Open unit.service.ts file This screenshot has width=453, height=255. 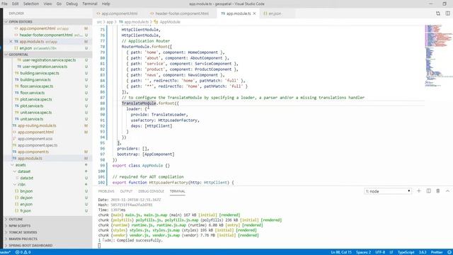tap(32, 119)
